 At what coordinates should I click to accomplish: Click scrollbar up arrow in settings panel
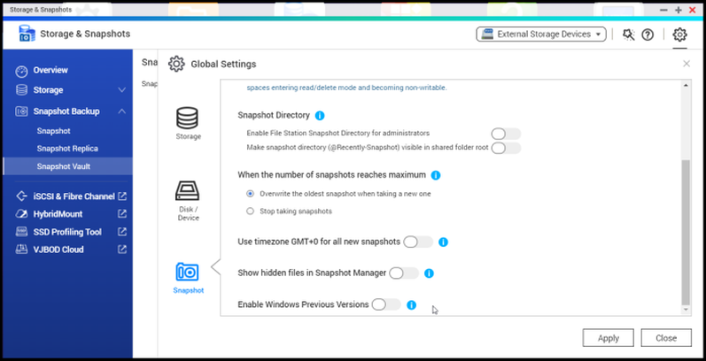click(686, 86)
